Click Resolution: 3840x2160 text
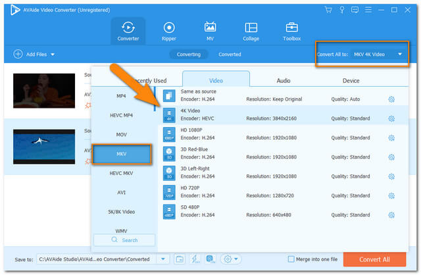The image size is (421, 275). tap(272, 118)
